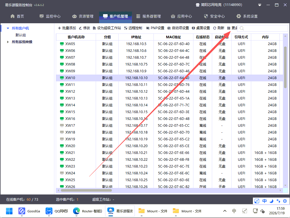
Task: Sort by 分组 column header
Action: coord(107,37)
